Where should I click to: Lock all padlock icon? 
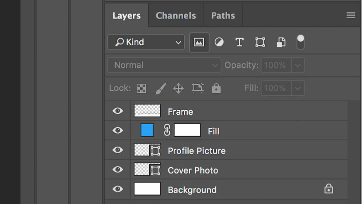(216, 88)
